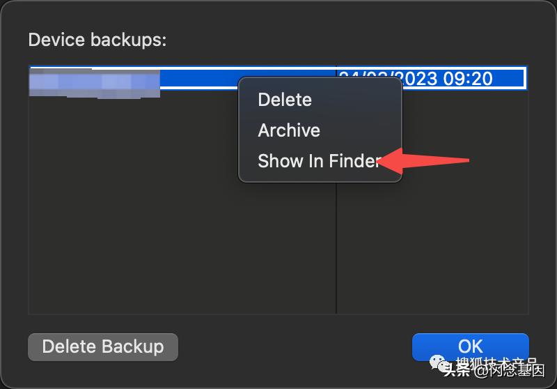Screen dimensions: 557x389
Task: Click the Device backups: label
Action: pos(97,39)
